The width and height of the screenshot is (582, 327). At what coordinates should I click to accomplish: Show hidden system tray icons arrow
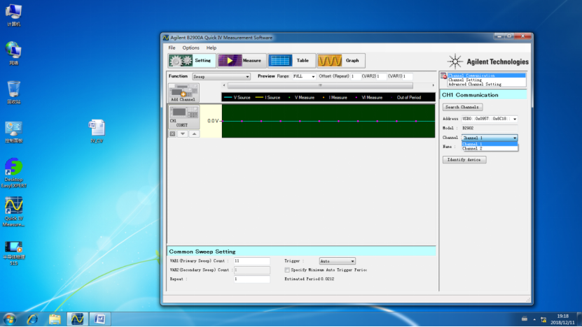point(534,319)
